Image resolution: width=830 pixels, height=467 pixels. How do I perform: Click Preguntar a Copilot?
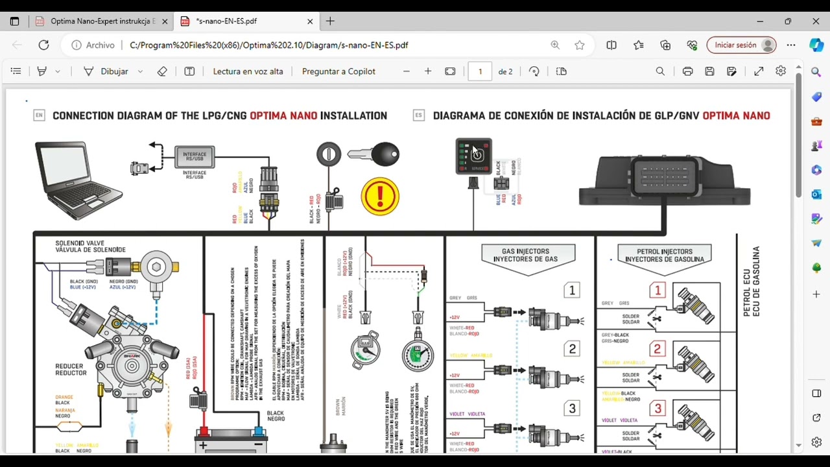[x=338, y=71]
